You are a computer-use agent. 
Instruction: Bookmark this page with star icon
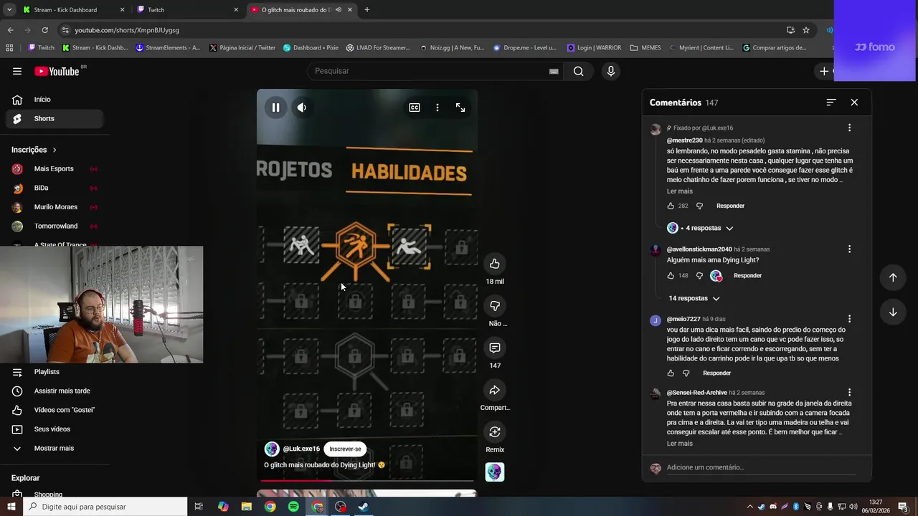coord(806,30)
